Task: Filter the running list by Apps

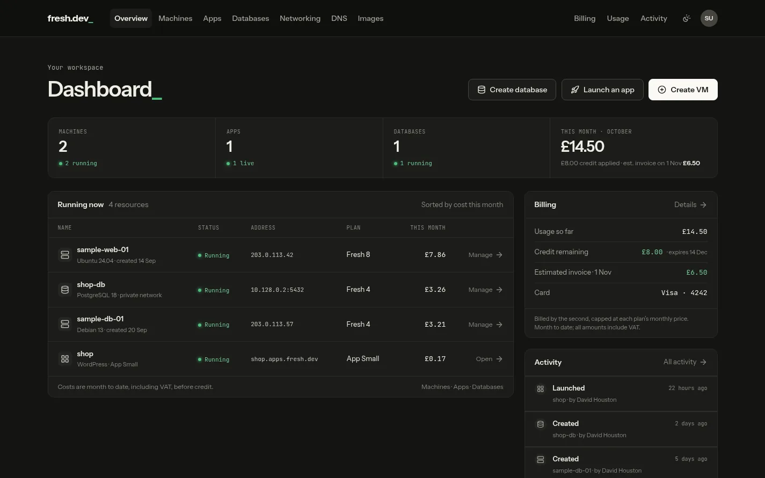Action: [461, 387]
